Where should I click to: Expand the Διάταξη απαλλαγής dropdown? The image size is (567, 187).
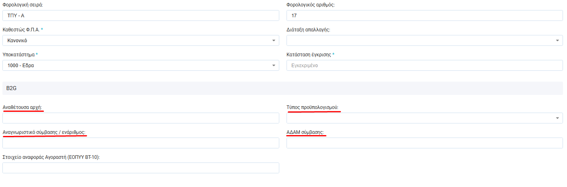[x=424, y=41]
